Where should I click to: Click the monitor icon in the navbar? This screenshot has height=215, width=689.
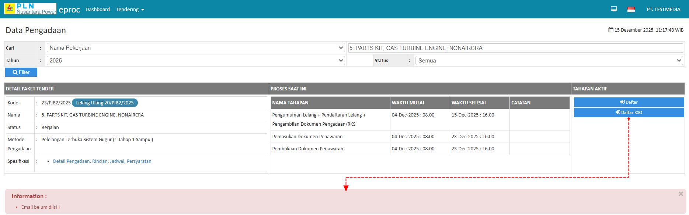pos(614,9)
